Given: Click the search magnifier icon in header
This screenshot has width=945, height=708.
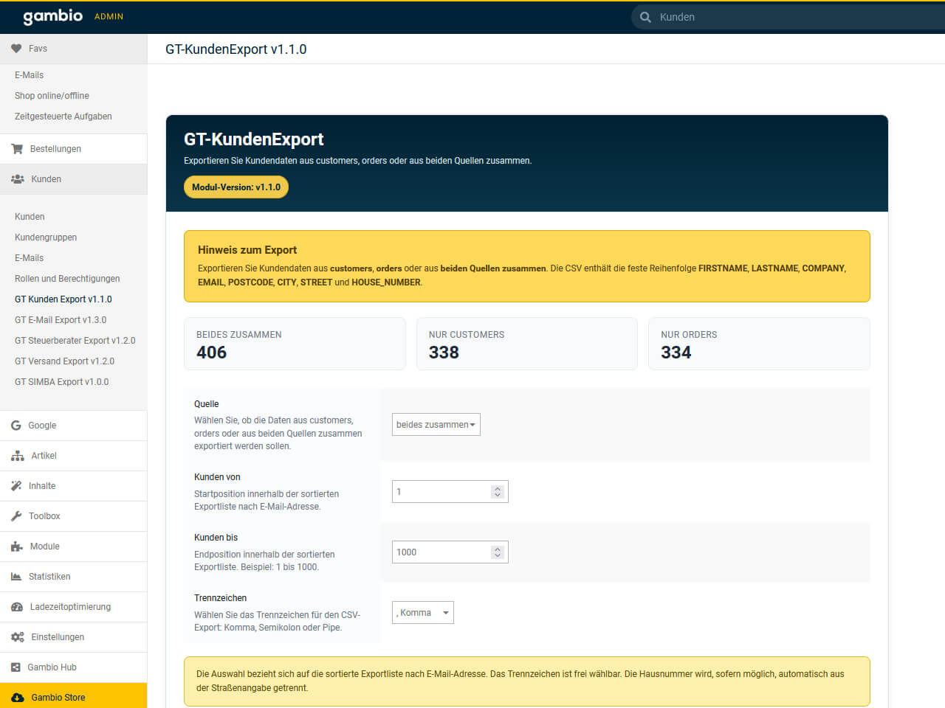Looking at the screenshot, I should pyautogui.click(x=645, y=17).
